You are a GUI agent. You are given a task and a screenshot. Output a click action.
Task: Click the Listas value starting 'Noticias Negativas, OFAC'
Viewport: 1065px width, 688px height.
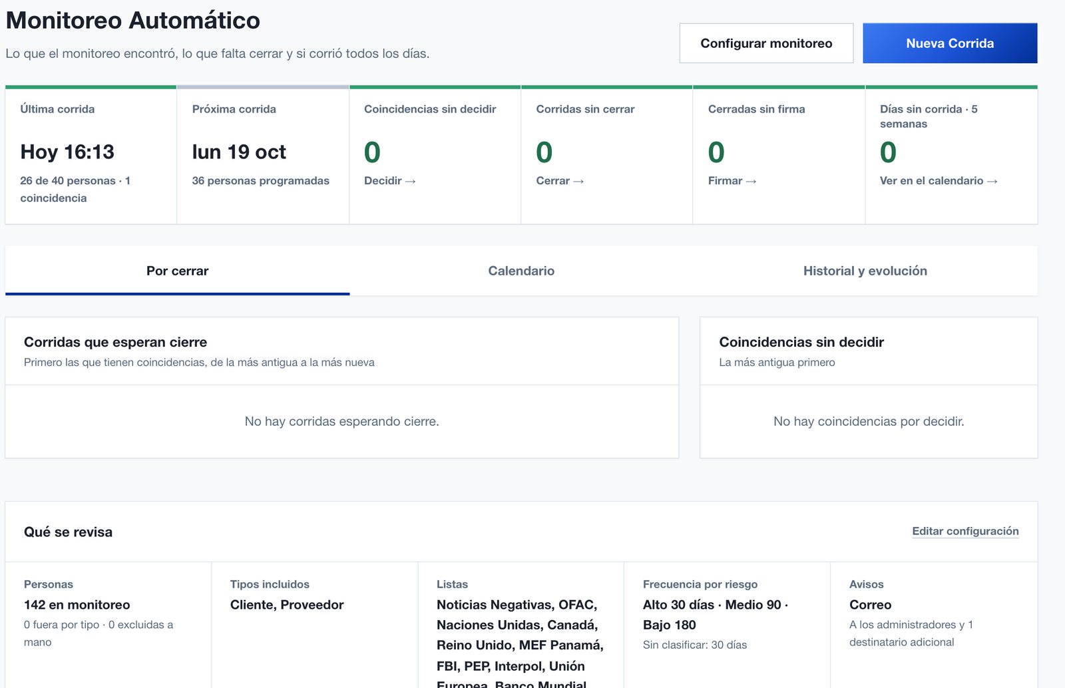(x=520, y=643)
